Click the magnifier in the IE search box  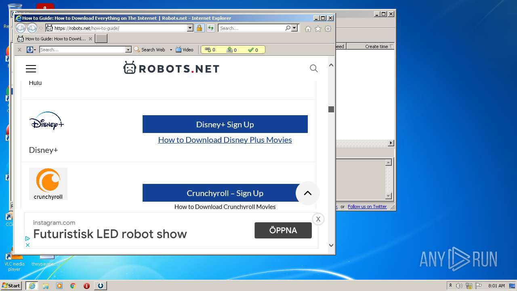288,28
